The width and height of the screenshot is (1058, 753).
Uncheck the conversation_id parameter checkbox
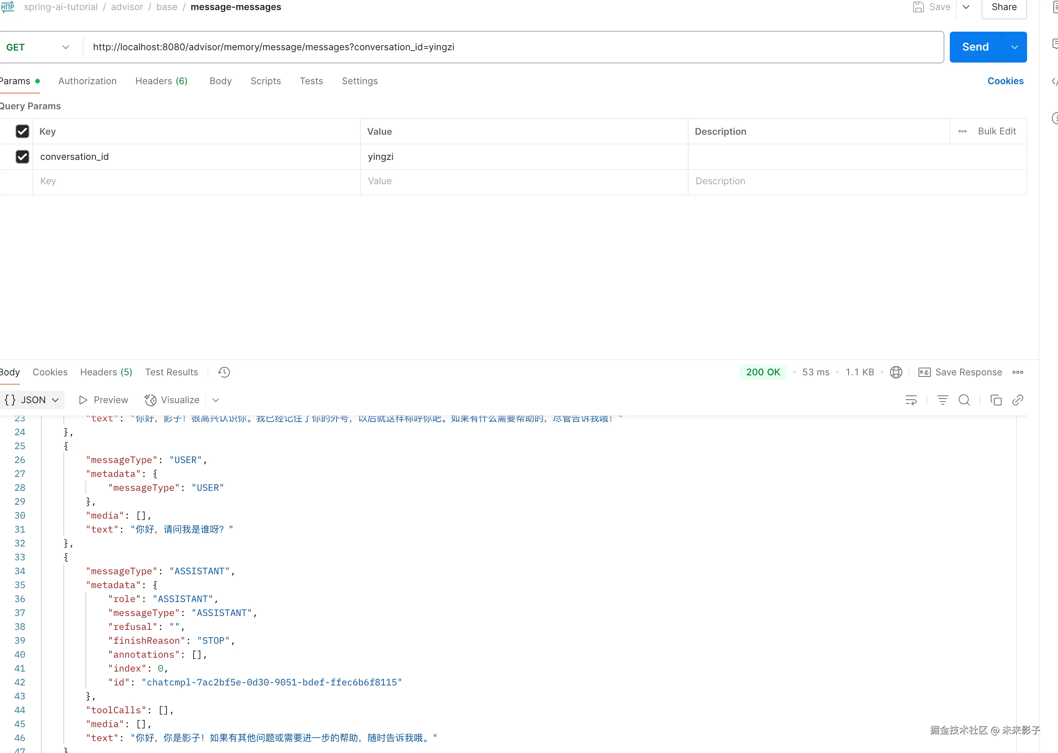(x=22, y=157)
